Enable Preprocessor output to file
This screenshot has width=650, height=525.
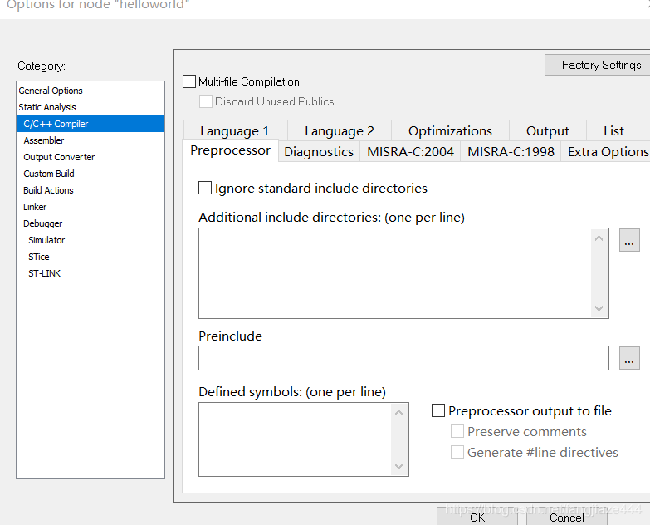pyautogui.click(x=438, y=410)
